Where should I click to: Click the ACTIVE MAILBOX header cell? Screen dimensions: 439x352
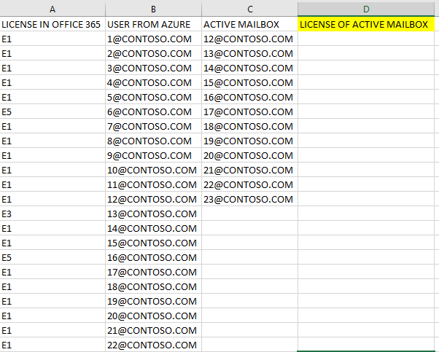click(249, 24)
